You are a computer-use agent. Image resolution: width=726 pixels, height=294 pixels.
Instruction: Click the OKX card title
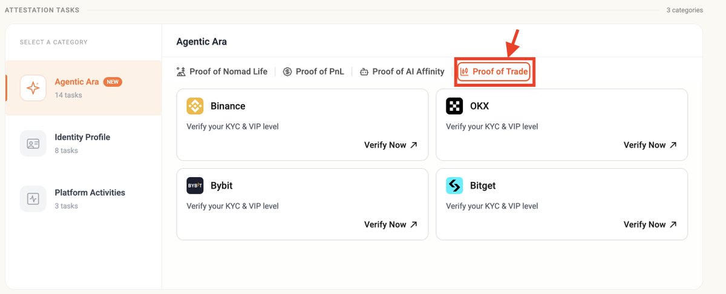(480, 106)
